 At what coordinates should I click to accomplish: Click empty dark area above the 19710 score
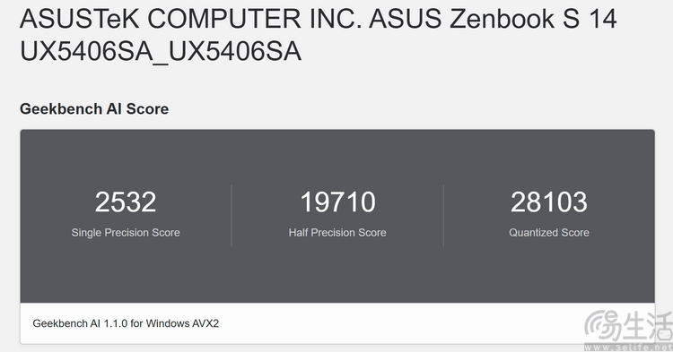[x=337, y=159]
